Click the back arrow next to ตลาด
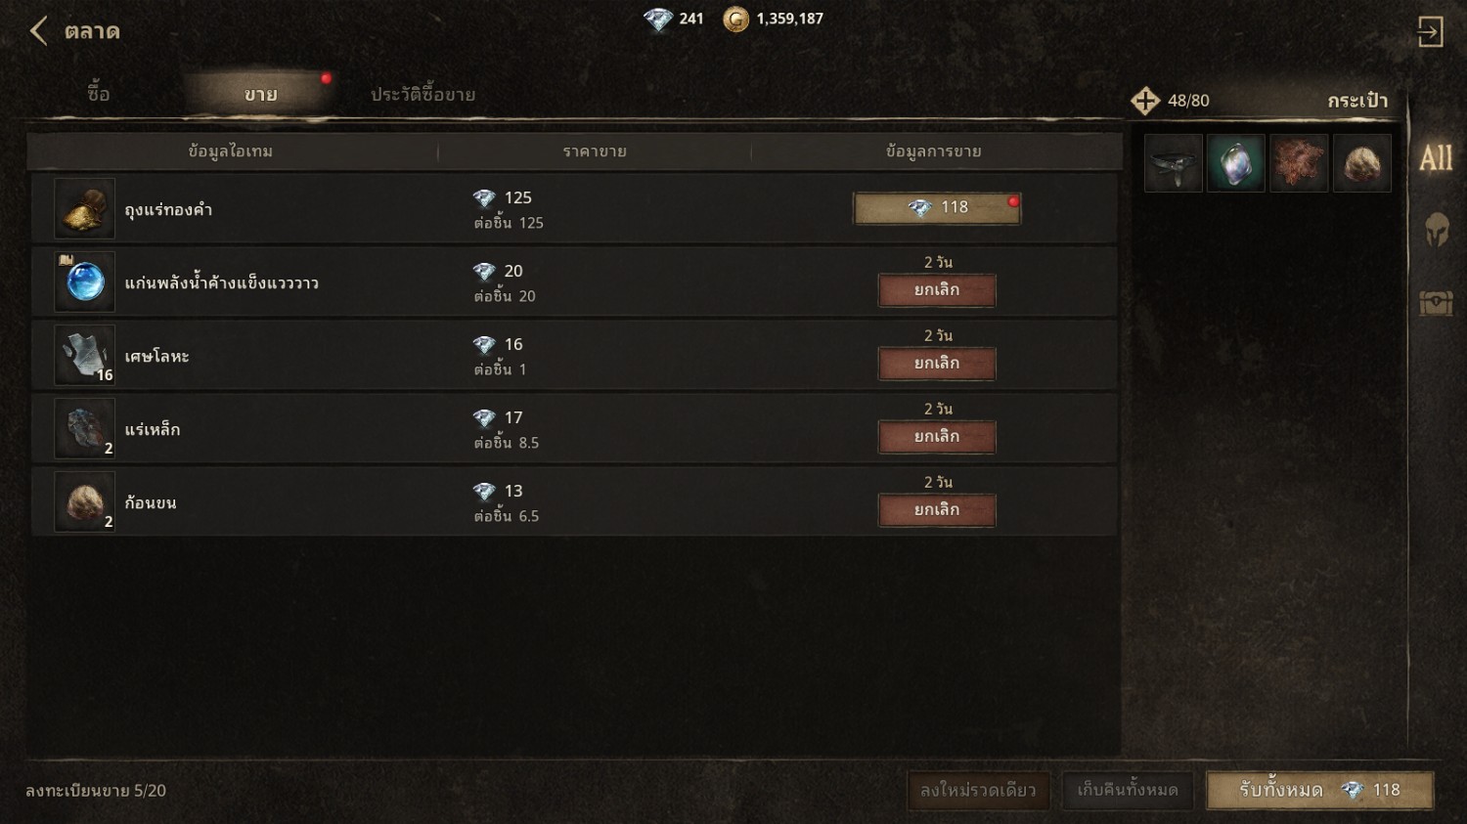Viewport: 1467px width, 824px height. click(x=39, y=31)
